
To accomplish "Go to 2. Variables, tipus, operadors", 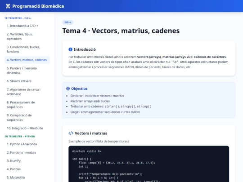I will [27, 36].
